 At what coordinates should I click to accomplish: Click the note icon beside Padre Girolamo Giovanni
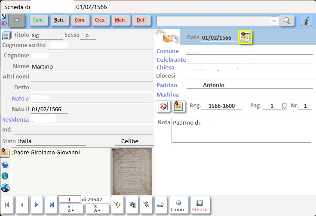(x=5, y=153)
